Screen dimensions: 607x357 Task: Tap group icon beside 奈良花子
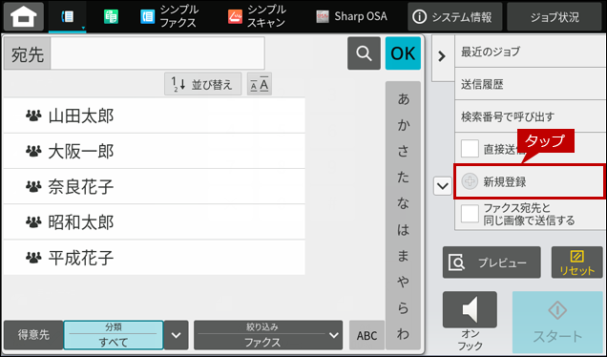tap(33, 187)
